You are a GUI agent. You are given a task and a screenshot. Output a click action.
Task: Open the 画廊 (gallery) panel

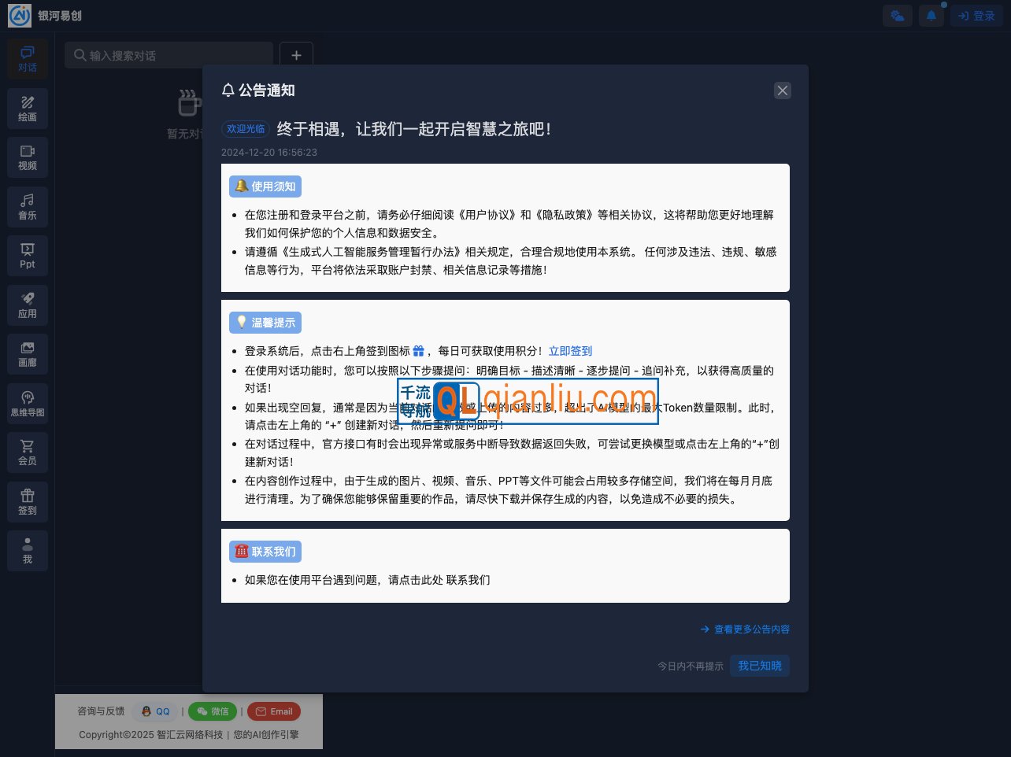pos(28,353)
